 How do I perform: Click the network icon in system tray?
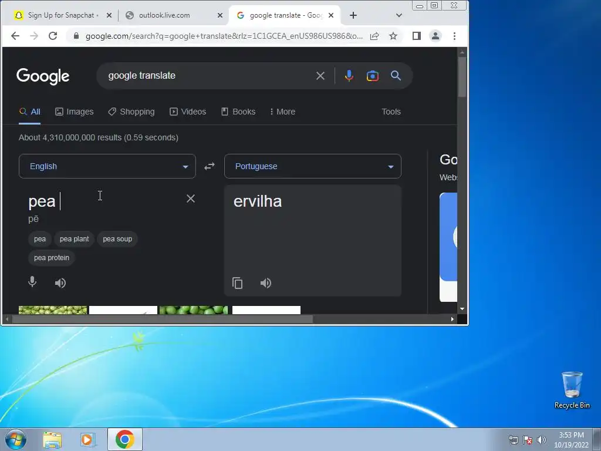[513, 440]
